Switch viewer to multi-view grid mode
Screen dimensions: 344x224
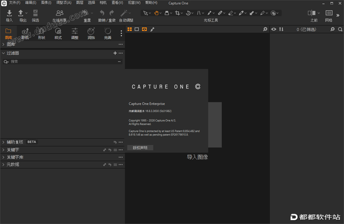pos(130,29)
